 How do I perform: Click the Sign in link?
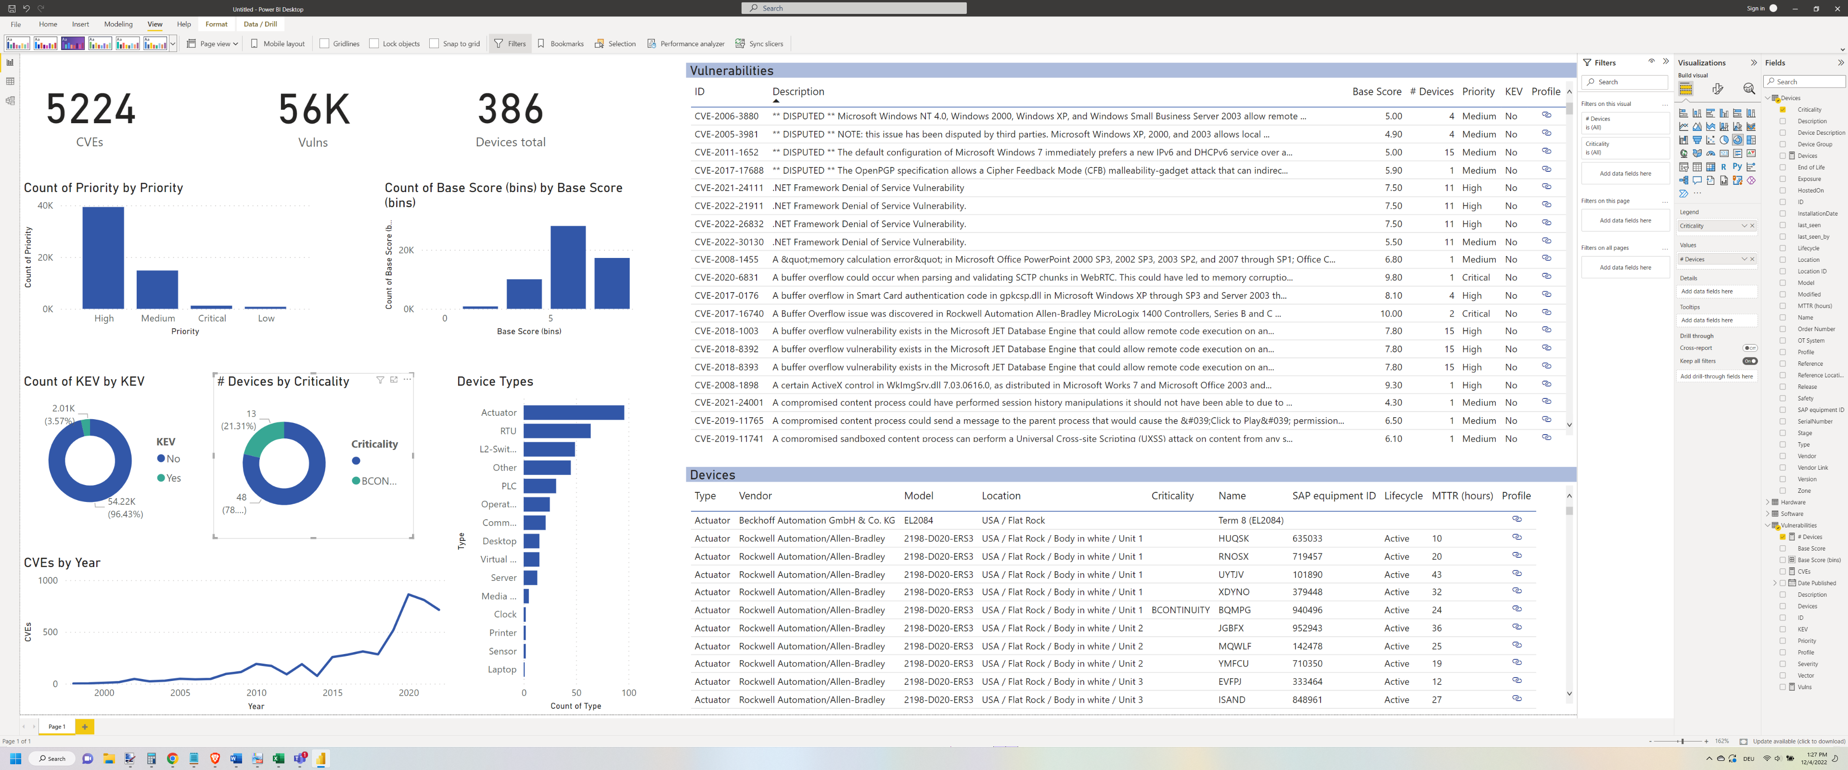click(1755, 9)
